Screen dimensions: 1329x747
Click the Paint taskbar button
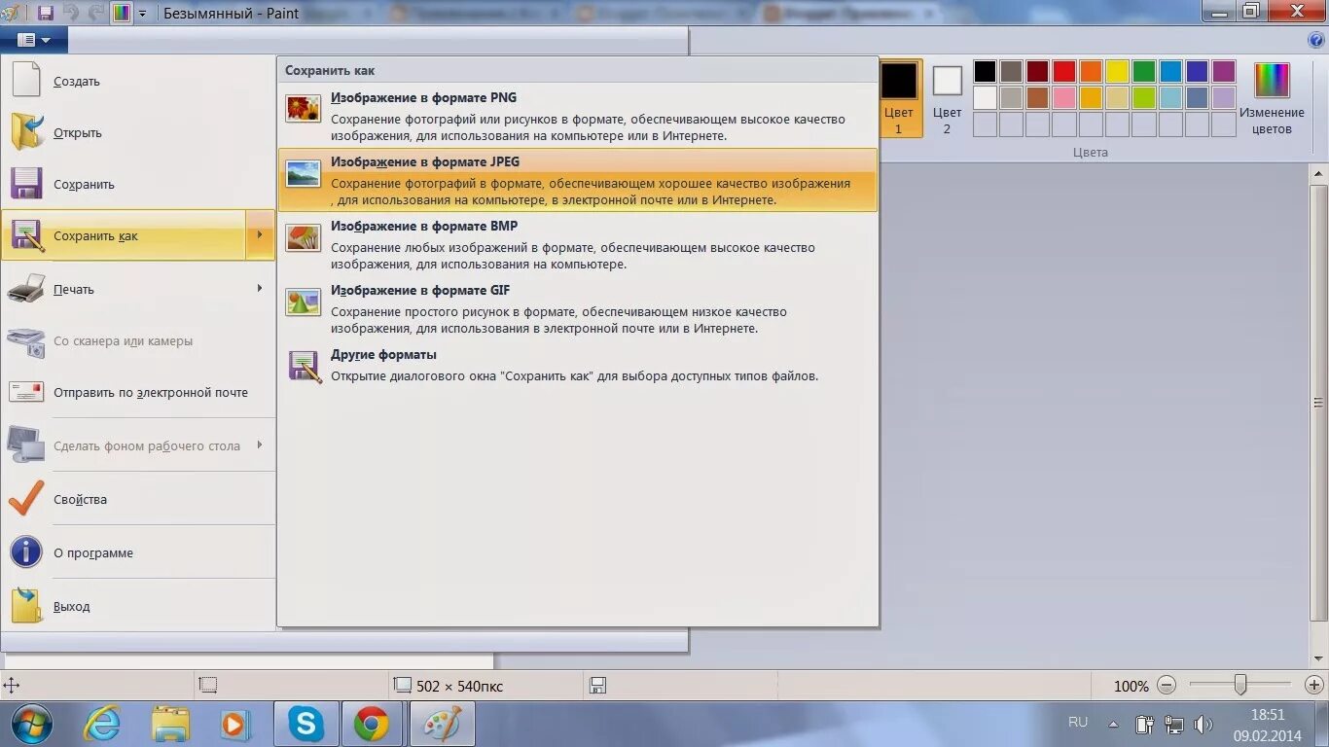click(x=442, y=724)
